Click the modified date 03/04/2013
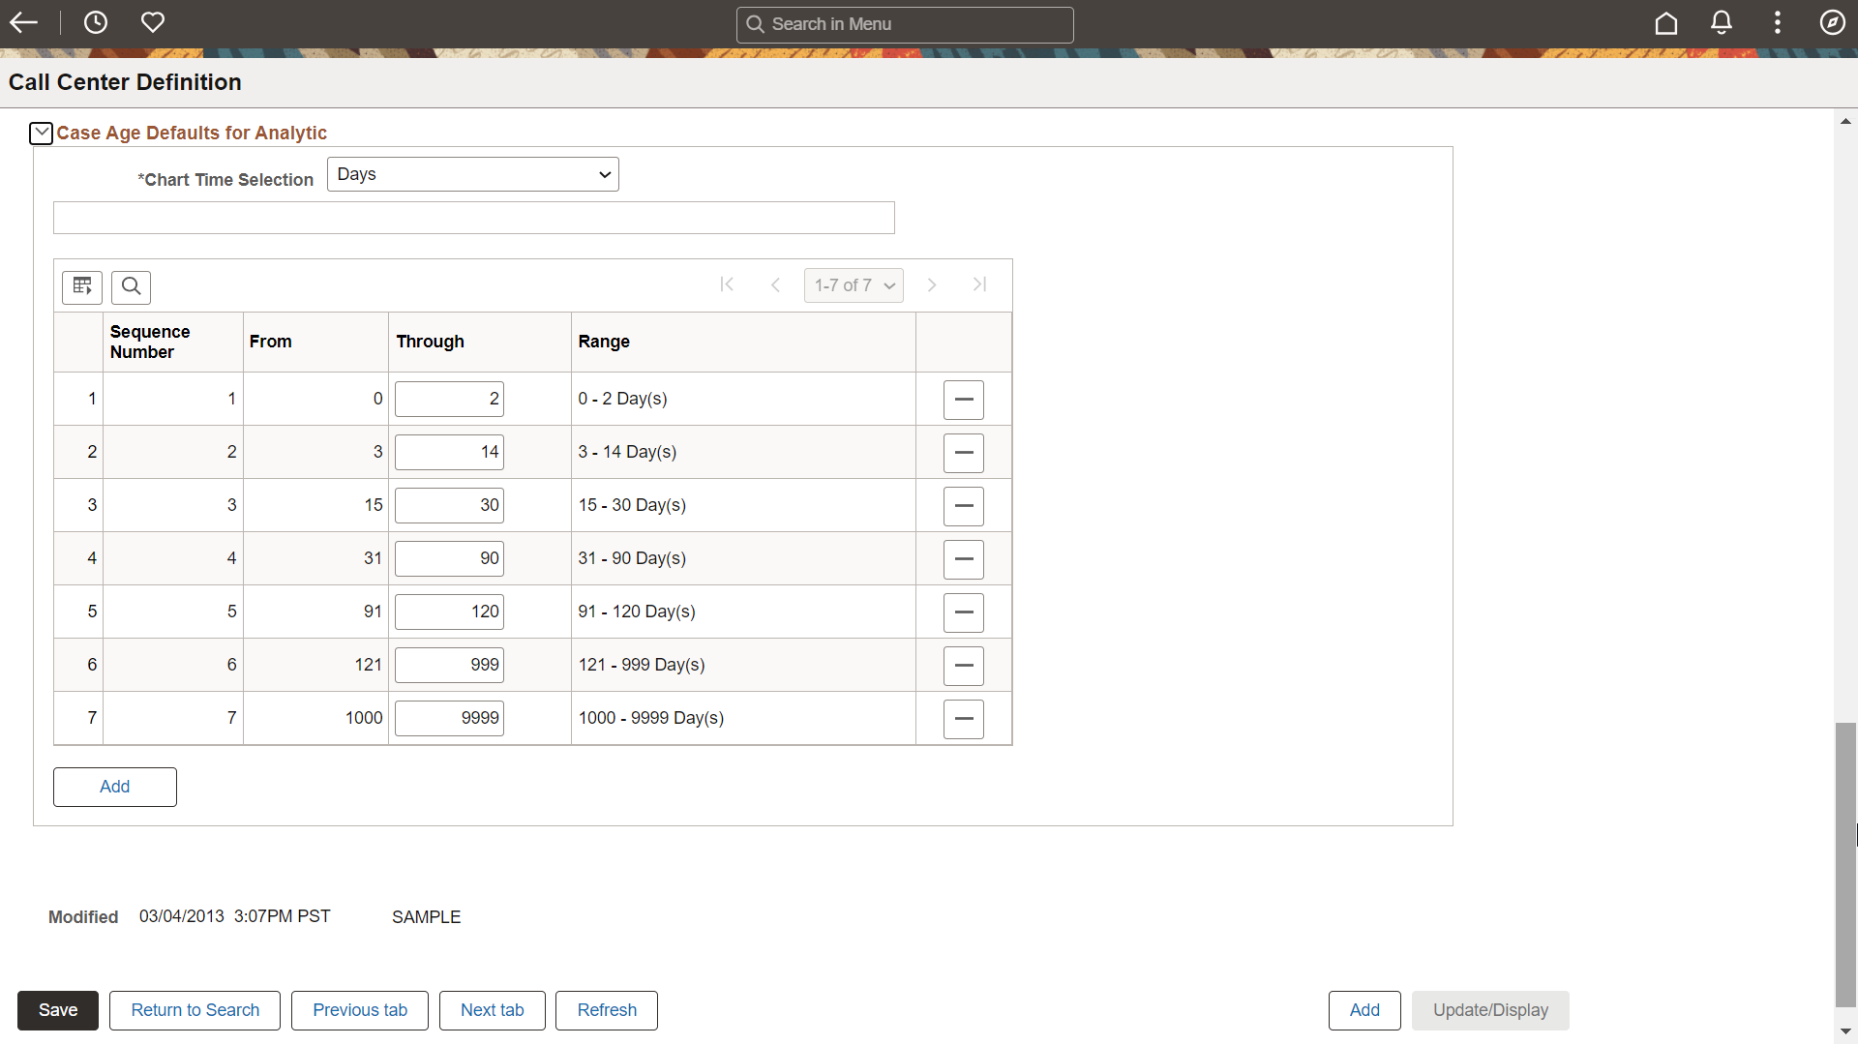1858x1045 pixels. point(182,916)
